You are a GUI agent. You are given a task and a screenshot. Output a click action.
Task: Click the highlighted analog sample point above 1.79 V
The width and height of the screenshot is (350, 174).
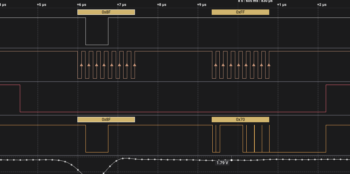232,160
